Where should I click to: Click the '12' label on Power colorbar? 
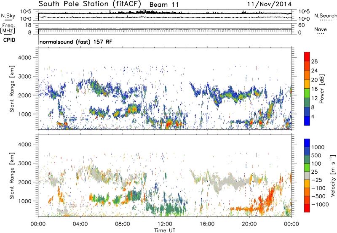[x=314, y=98]
